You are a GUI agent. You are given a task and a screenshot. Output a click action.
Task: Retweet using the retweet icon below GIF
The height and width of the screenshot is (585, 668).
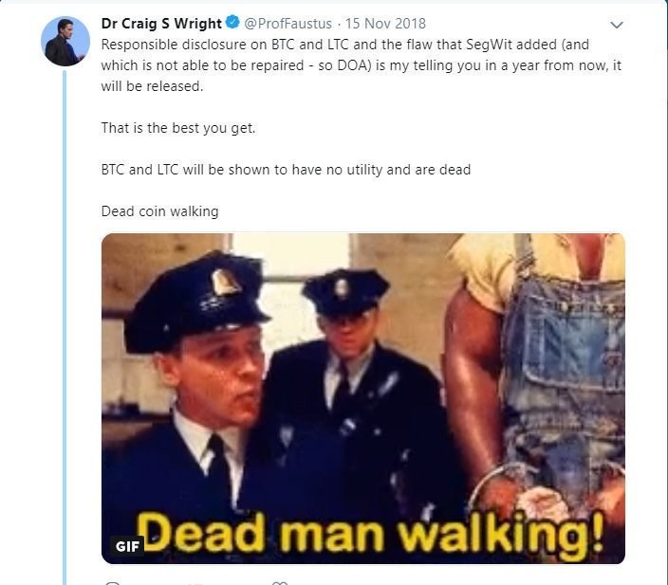[x=196, y=584]
